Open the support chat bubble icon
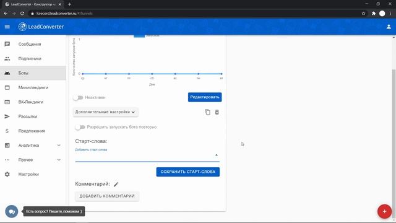396x223 pixels. pyautogui.click(x=12, y=211)
